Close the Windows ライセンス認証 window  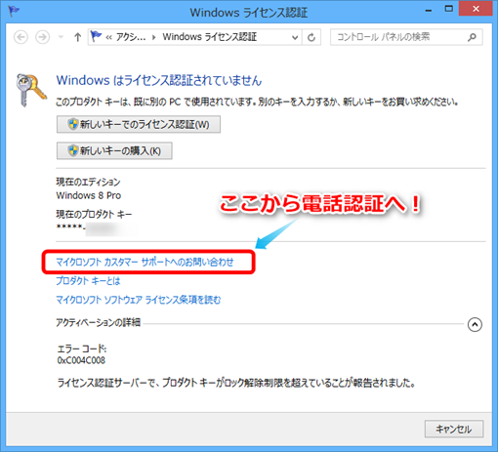(476, 9)
